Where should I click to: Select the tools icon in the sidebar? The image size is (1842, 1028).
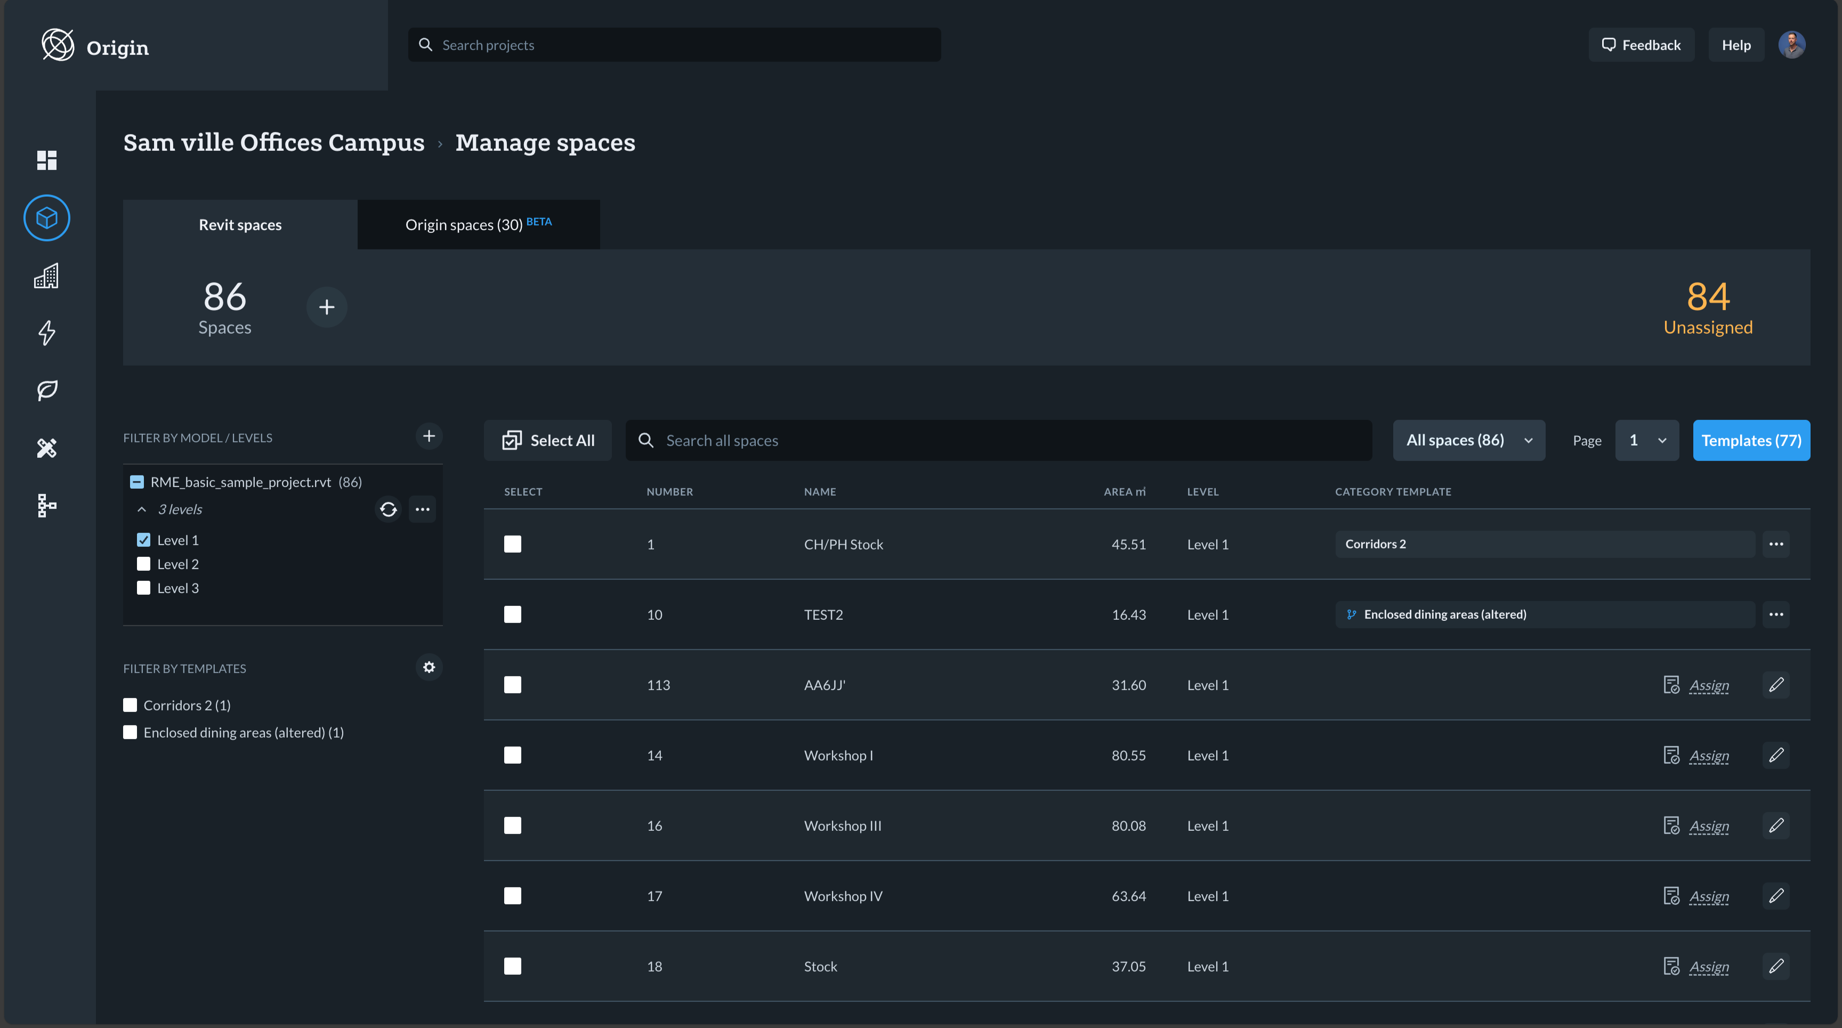tap(46, 448)
